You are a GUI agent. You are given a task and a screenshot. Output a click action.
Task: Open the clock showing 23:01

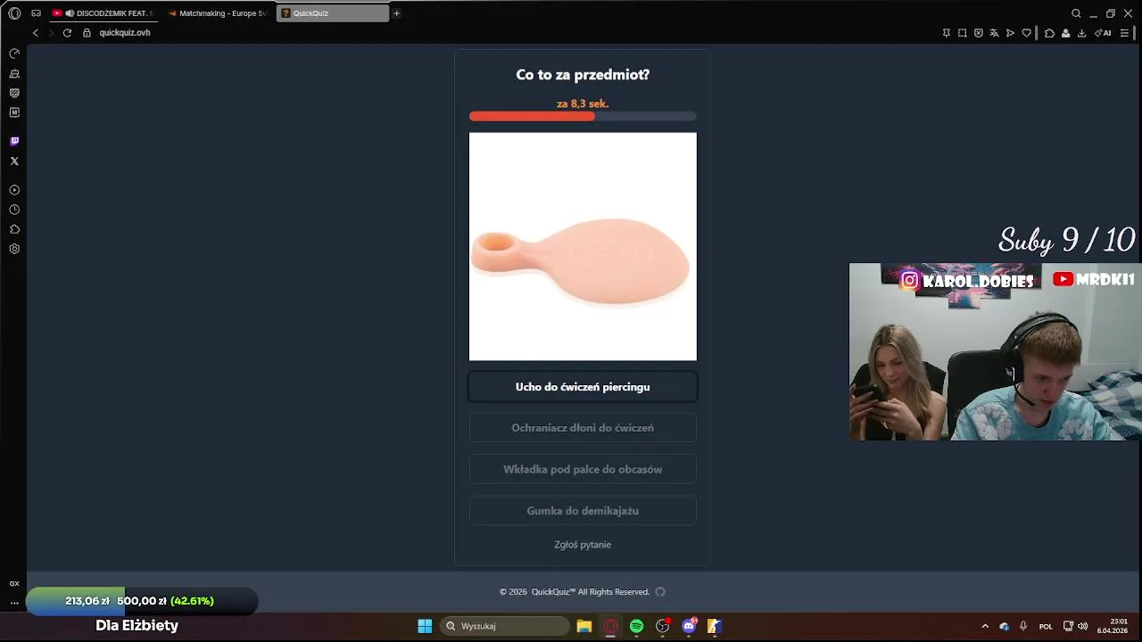point(1113,626)
